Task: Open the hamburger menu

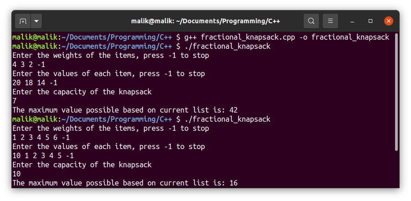Action: (330, 21)
